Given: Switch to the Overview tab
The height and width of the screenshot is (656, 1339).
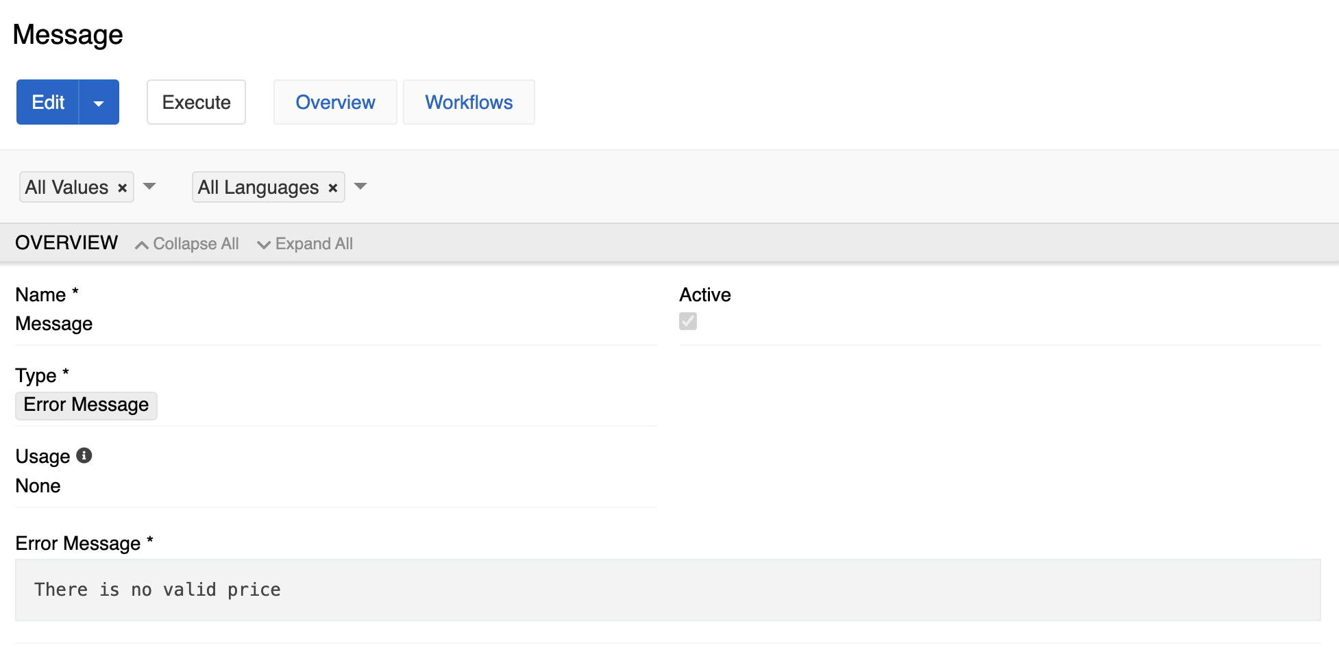Looking at the screenshot, I should pos(335,102).
